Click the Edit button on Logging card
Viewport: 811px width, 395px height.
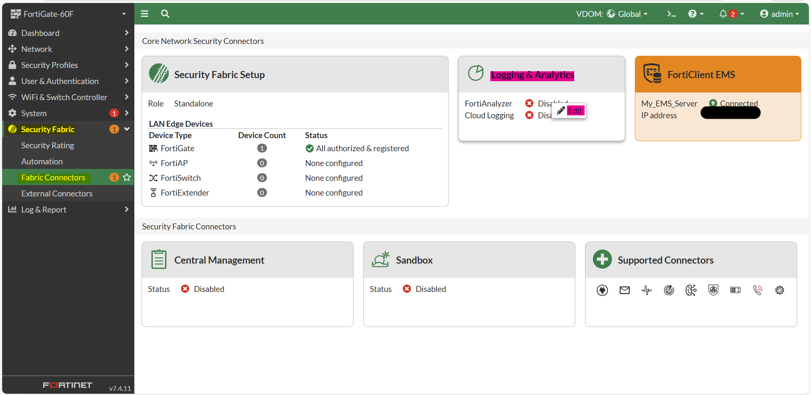point(570,111)
